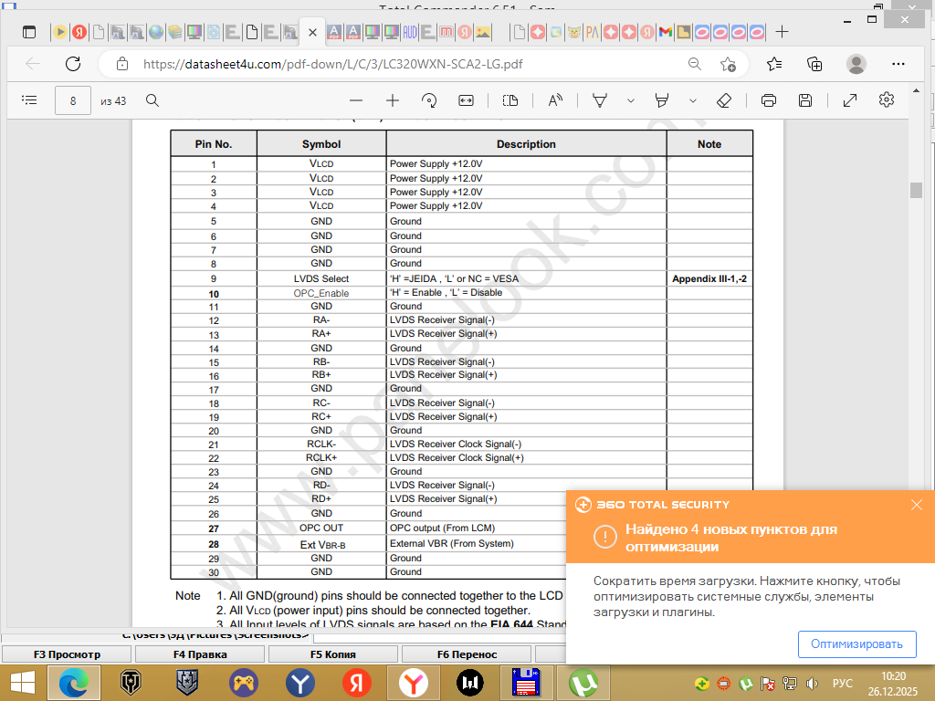Rotate the PDF page
935x701 pixels.
tap(429, 100)
